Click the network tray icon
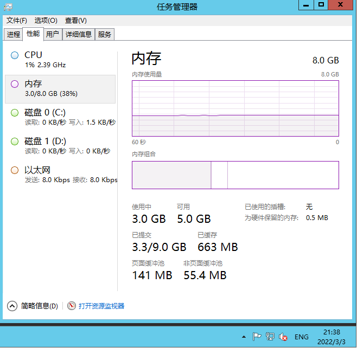The height and width of the screenshot is (348, 357). (270, 337)
